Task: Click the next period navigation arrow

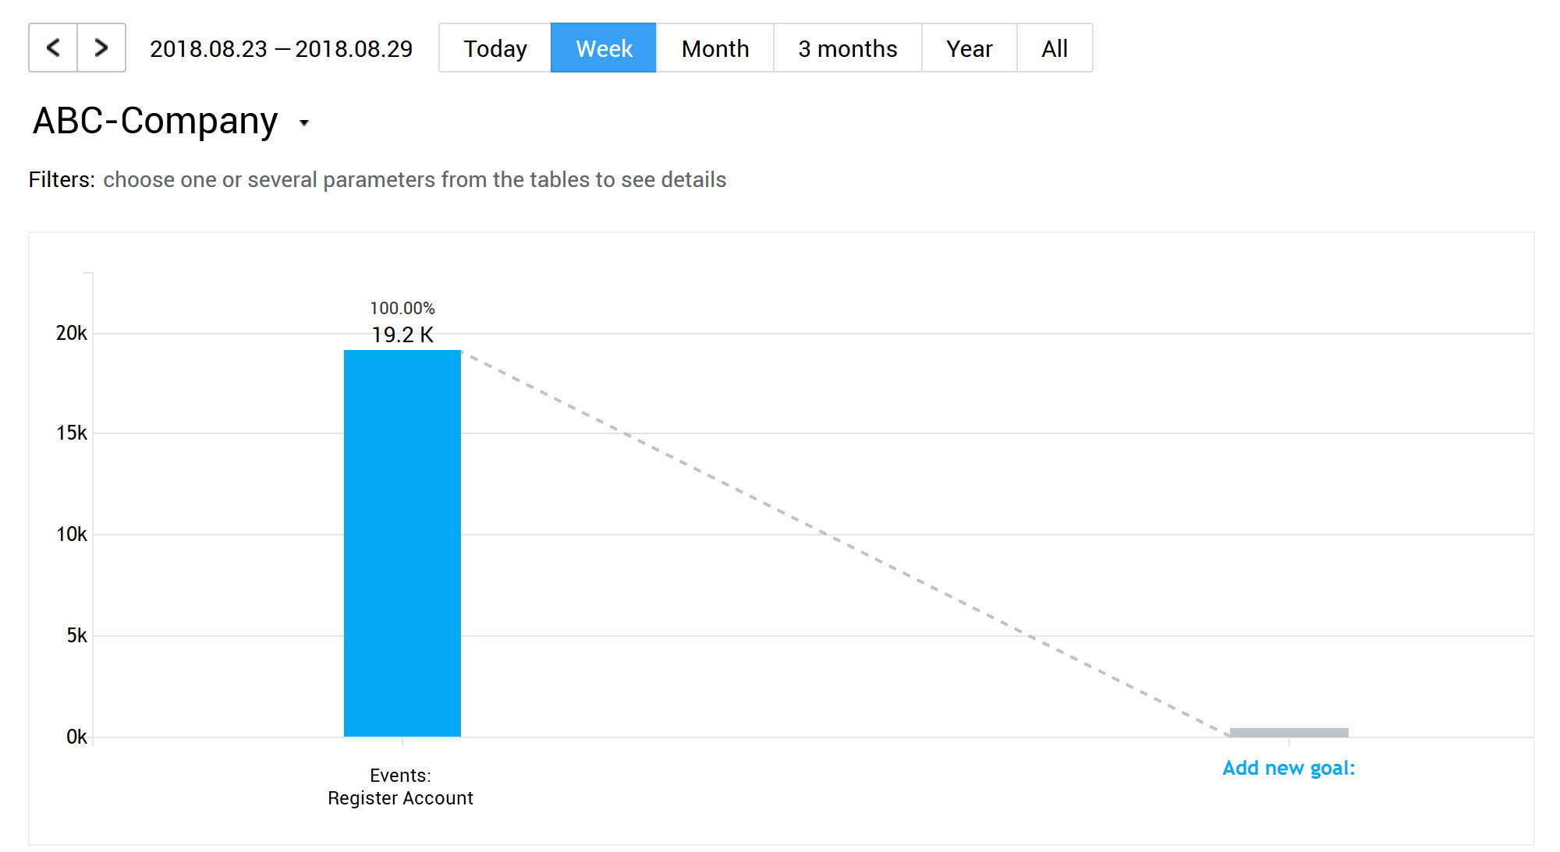Action: 101,48
